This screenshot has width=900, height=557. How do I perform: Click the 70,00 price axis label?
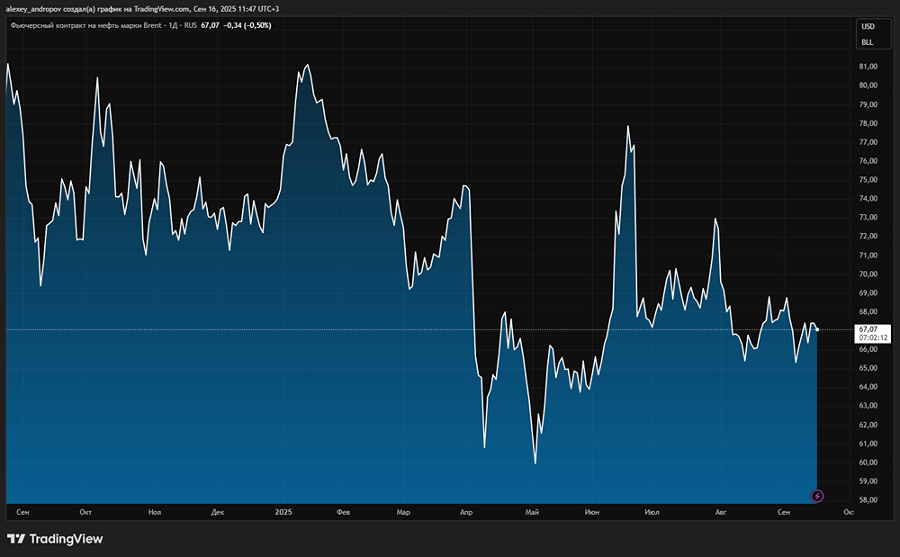pos(868,274)
